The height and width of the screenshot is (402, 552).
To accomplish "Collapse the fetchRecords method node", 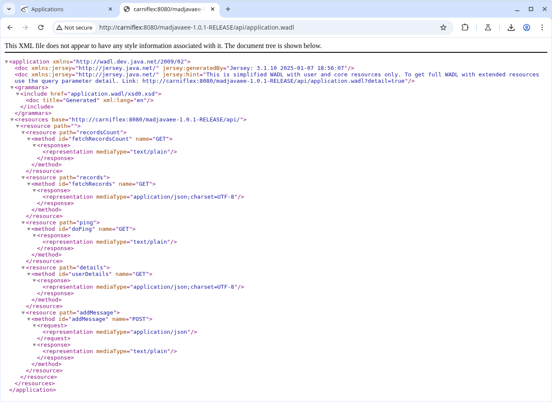I will point(29,184).
